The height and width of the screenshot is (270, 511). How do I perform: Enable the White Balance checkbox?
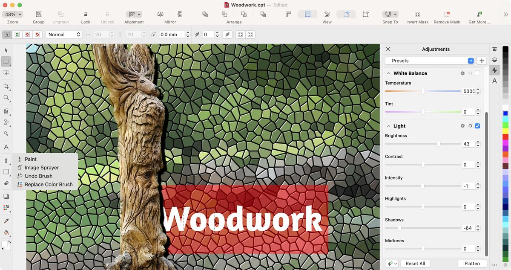(x=477, y=73)
